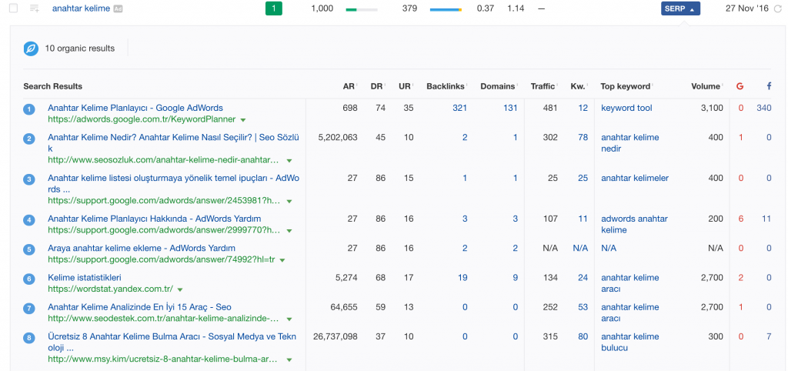Expand the adwords.google.com.tr URL dropdown arrow
This screenshot has height=371, width=788.
[x=243, y=121]
